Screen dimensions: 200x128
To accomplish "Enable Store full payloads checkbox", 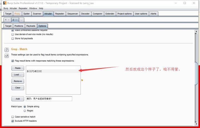I will pos(12,38).
